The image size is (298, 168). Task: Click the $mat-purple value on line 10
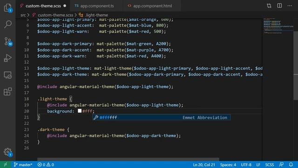[140, 50]
